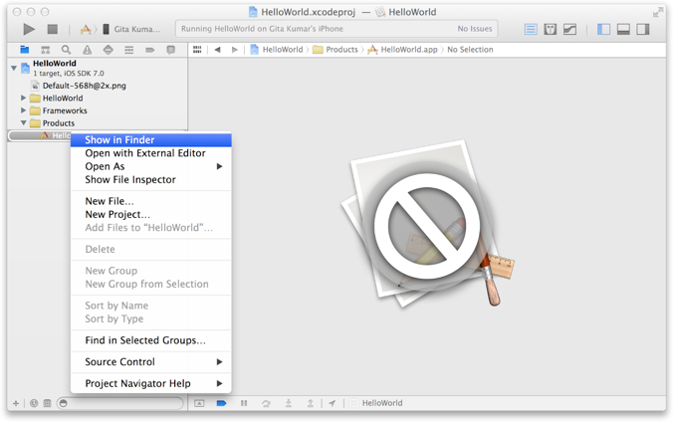Select the Frameworks folder row
The height and width of the screenshot is (422, 673).
98,110
